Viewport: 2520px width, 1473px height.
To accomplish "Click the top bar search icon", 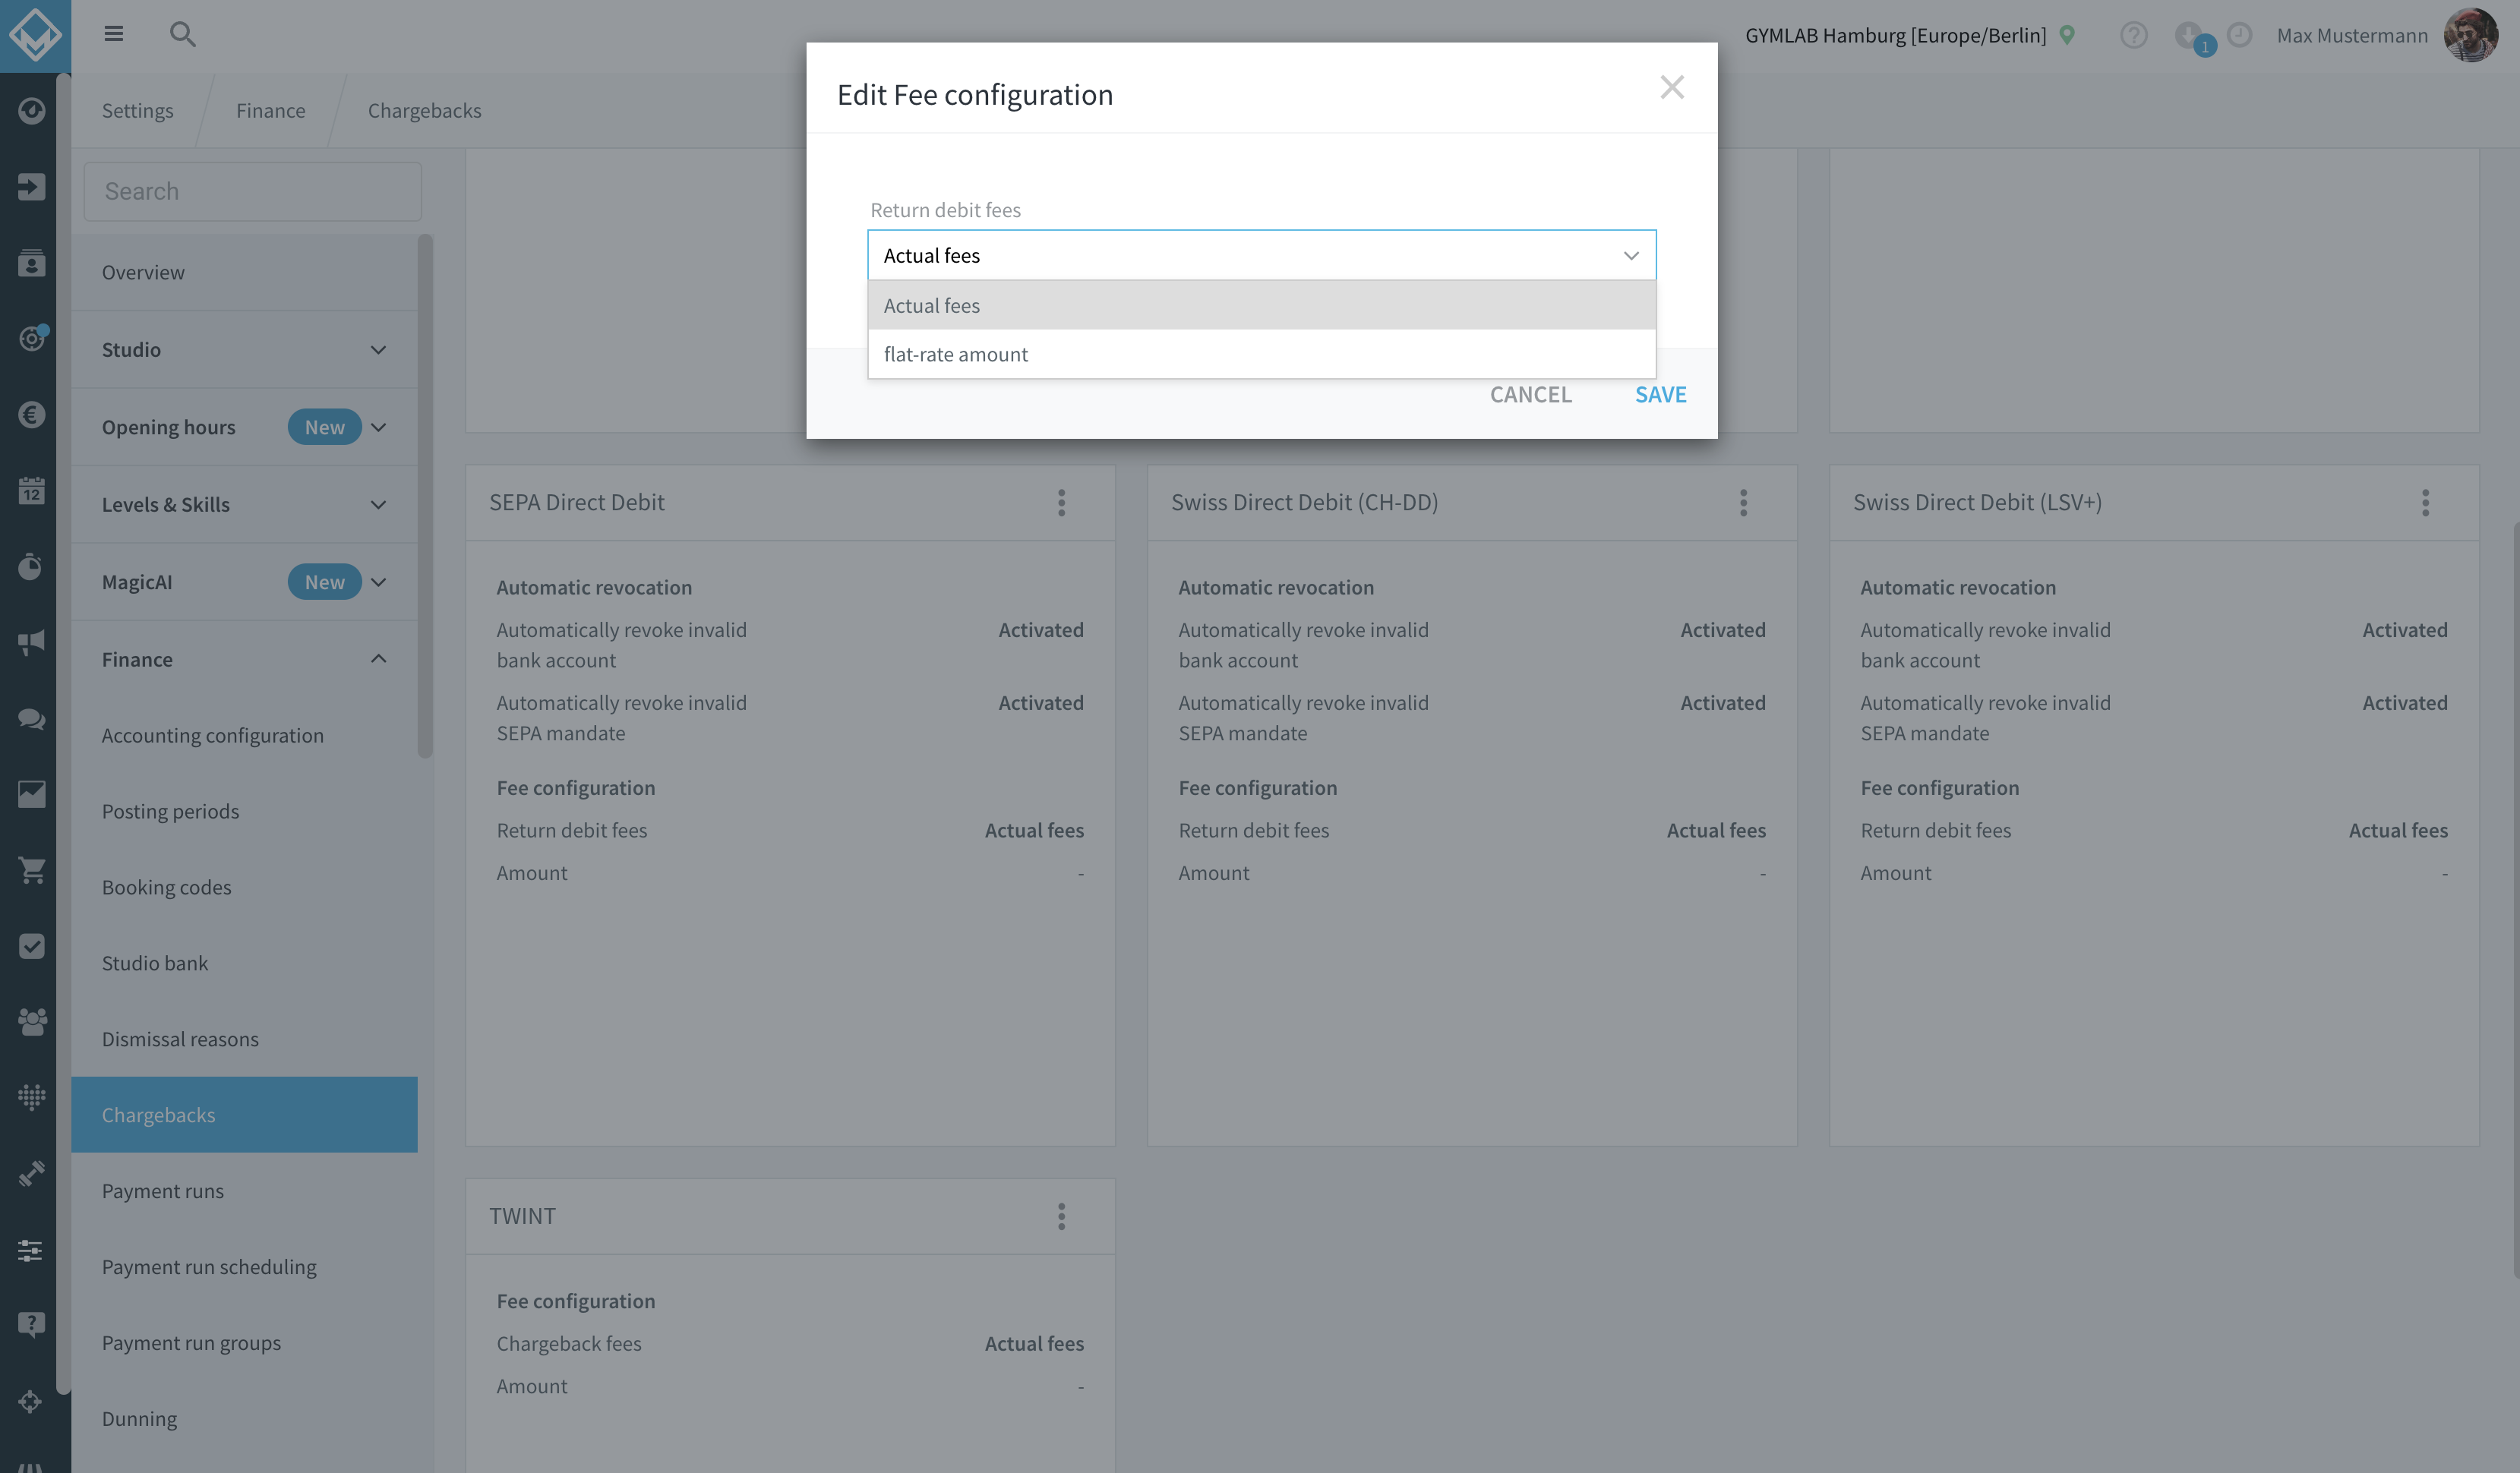I will [x=182, y=34].
